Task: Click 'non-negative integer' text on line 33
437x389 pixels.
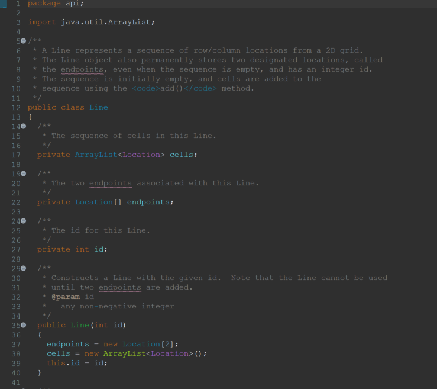Action: coord(127,306)
